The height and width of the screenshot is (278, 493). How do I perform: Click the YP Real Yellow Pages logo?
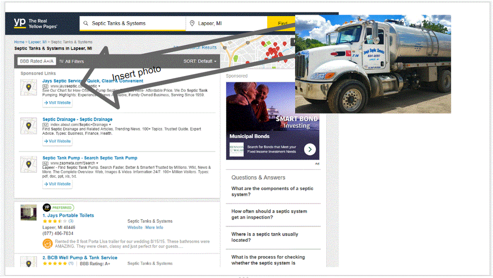[35, 23]
